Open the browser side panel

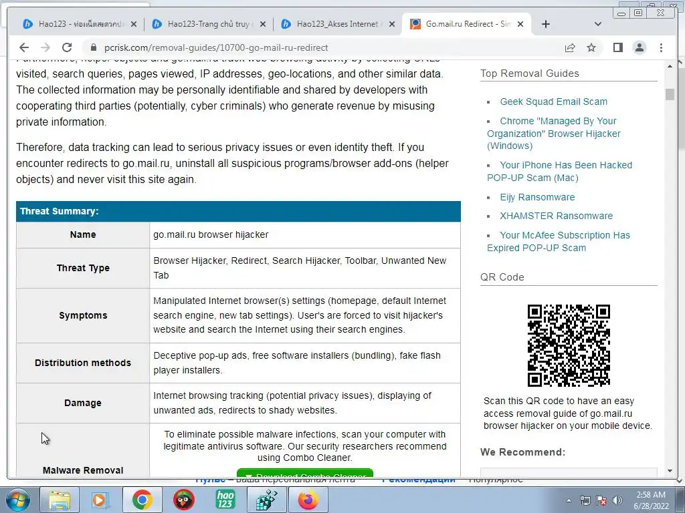click(x=617, y=47)
